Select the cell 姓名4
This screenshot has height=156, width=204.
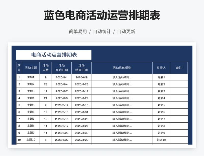(x=161, y=98)
